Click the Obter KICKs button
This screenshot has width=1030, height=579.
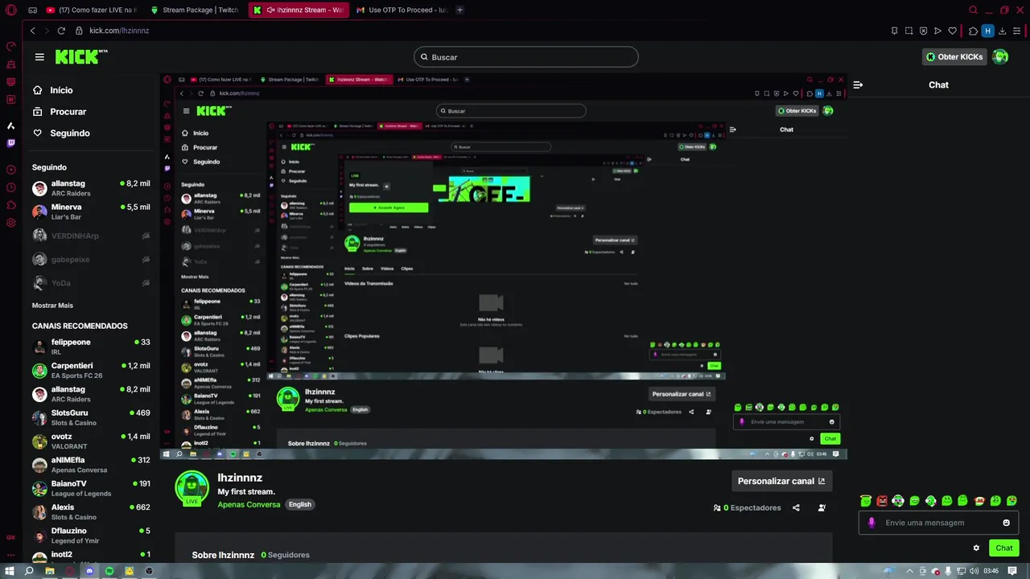coord(954,57)
